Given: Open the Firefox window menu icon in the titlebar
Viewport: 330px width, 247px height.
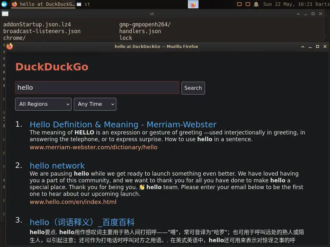Looking at the screenshot, I should [x=9, y=46].
